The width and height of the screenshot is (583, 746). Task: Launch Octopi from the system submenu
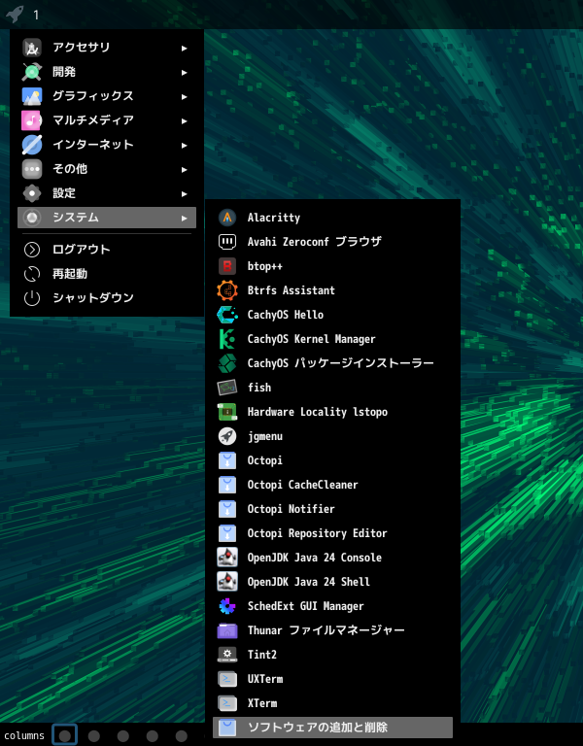pos(332,460)
